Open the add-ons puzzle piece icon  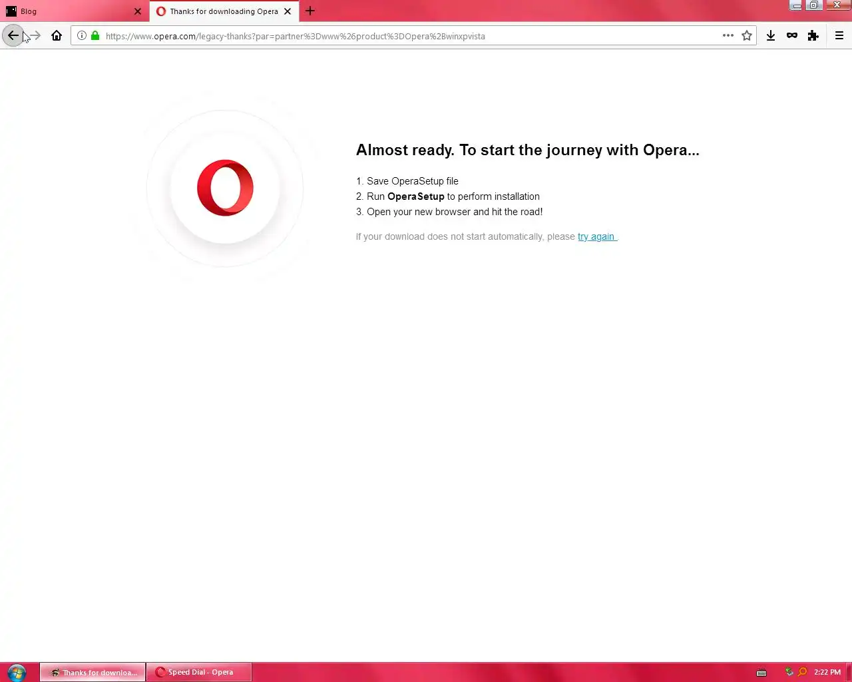point(813,36)
